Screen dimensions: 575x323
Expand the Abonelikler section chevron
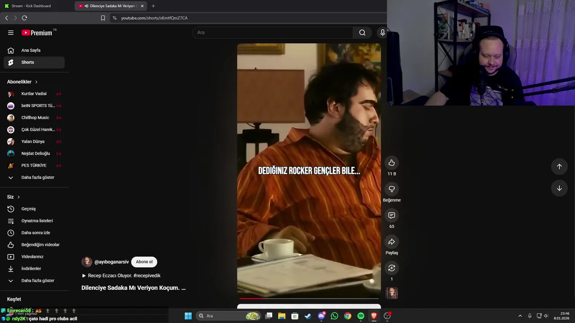(x=36, y=82)
